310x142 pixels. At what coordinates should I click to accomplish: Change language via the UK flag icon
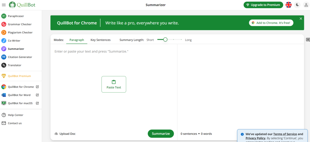point(289,5)
